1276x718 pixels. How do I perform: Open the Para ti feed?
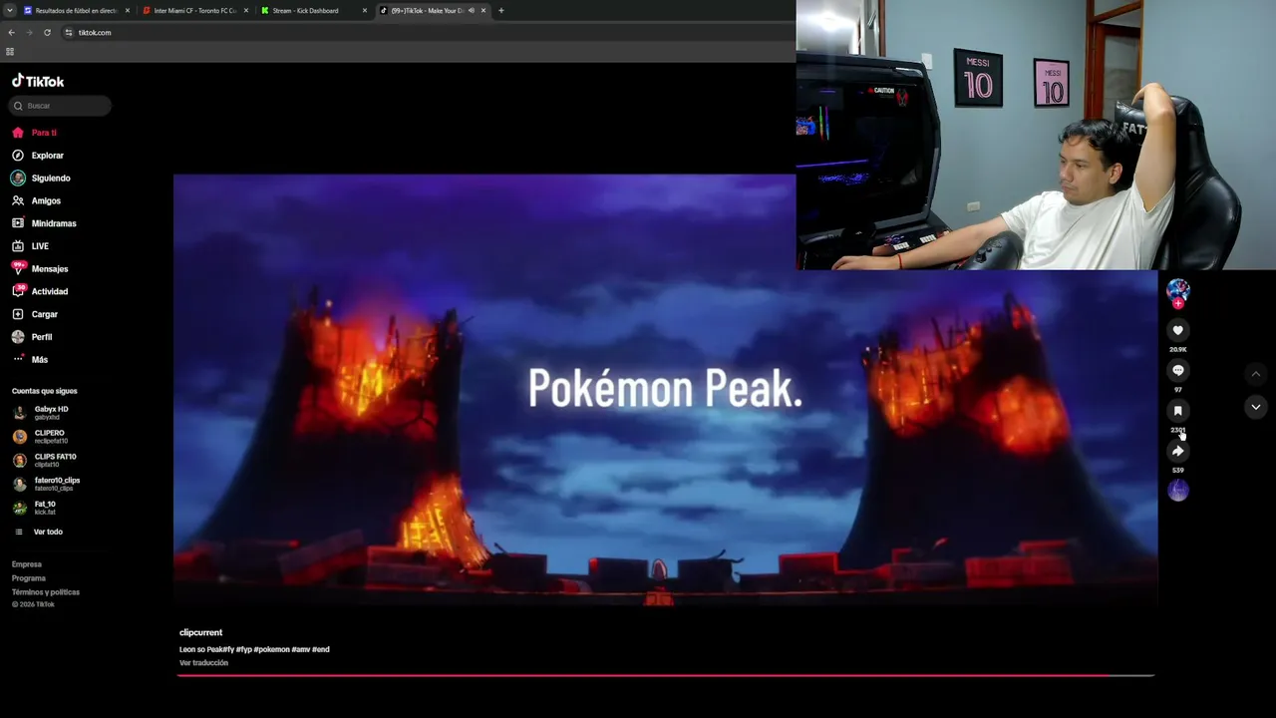44,133
